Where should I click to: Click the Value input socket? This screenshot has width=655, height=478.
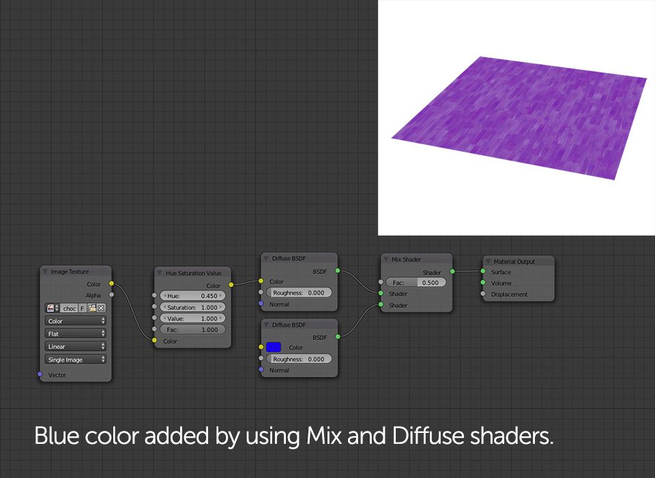(x=155, y=318)
